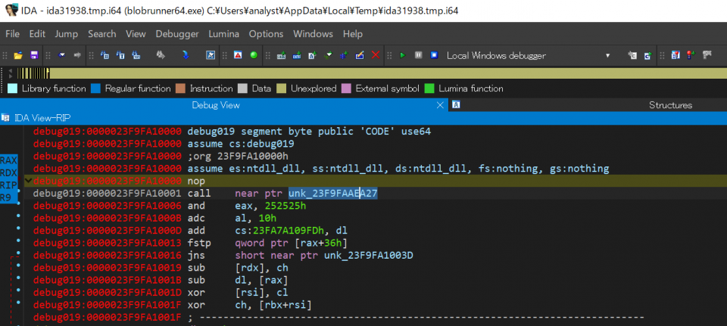Click the unk_23F9FA1003D jump target
Viewport: 727px width, 326px height.
[x=369, y=255]
